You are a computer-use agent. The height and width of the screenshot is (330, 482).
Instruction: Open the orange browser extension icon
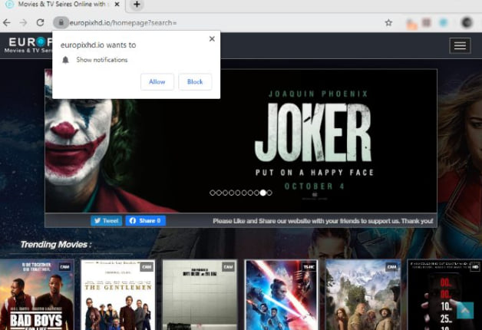411,23
